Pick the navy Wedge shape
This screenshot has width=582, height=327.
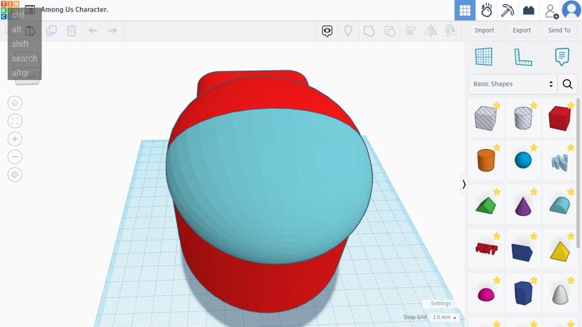(x=522, y=252)
